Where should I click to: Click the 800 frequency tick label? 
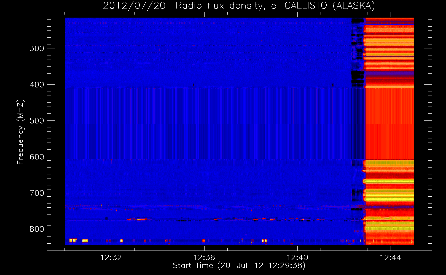[x=37, y=229]
